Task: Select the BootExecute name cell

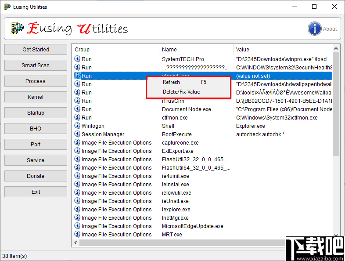Action: click(177, 134)
